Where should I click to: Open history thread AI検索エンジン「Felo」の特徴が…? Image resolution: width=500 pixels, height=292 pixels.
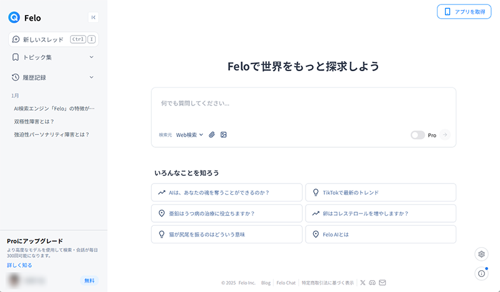[x=54, y=109]
